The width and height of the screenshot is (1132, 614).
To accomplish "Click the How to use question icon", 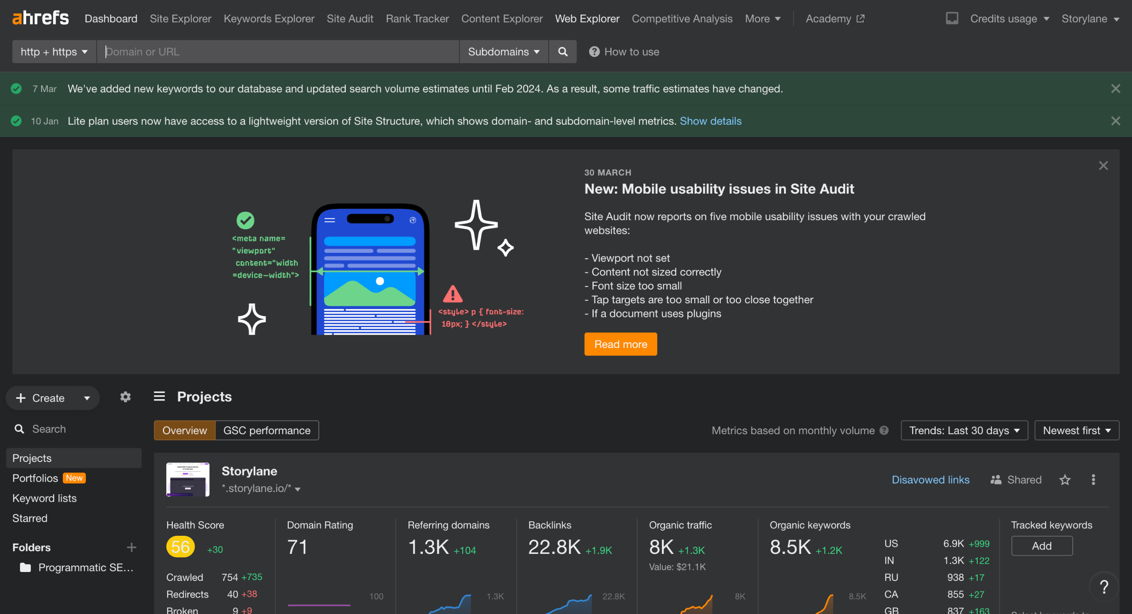I will (x=594, y=52).
